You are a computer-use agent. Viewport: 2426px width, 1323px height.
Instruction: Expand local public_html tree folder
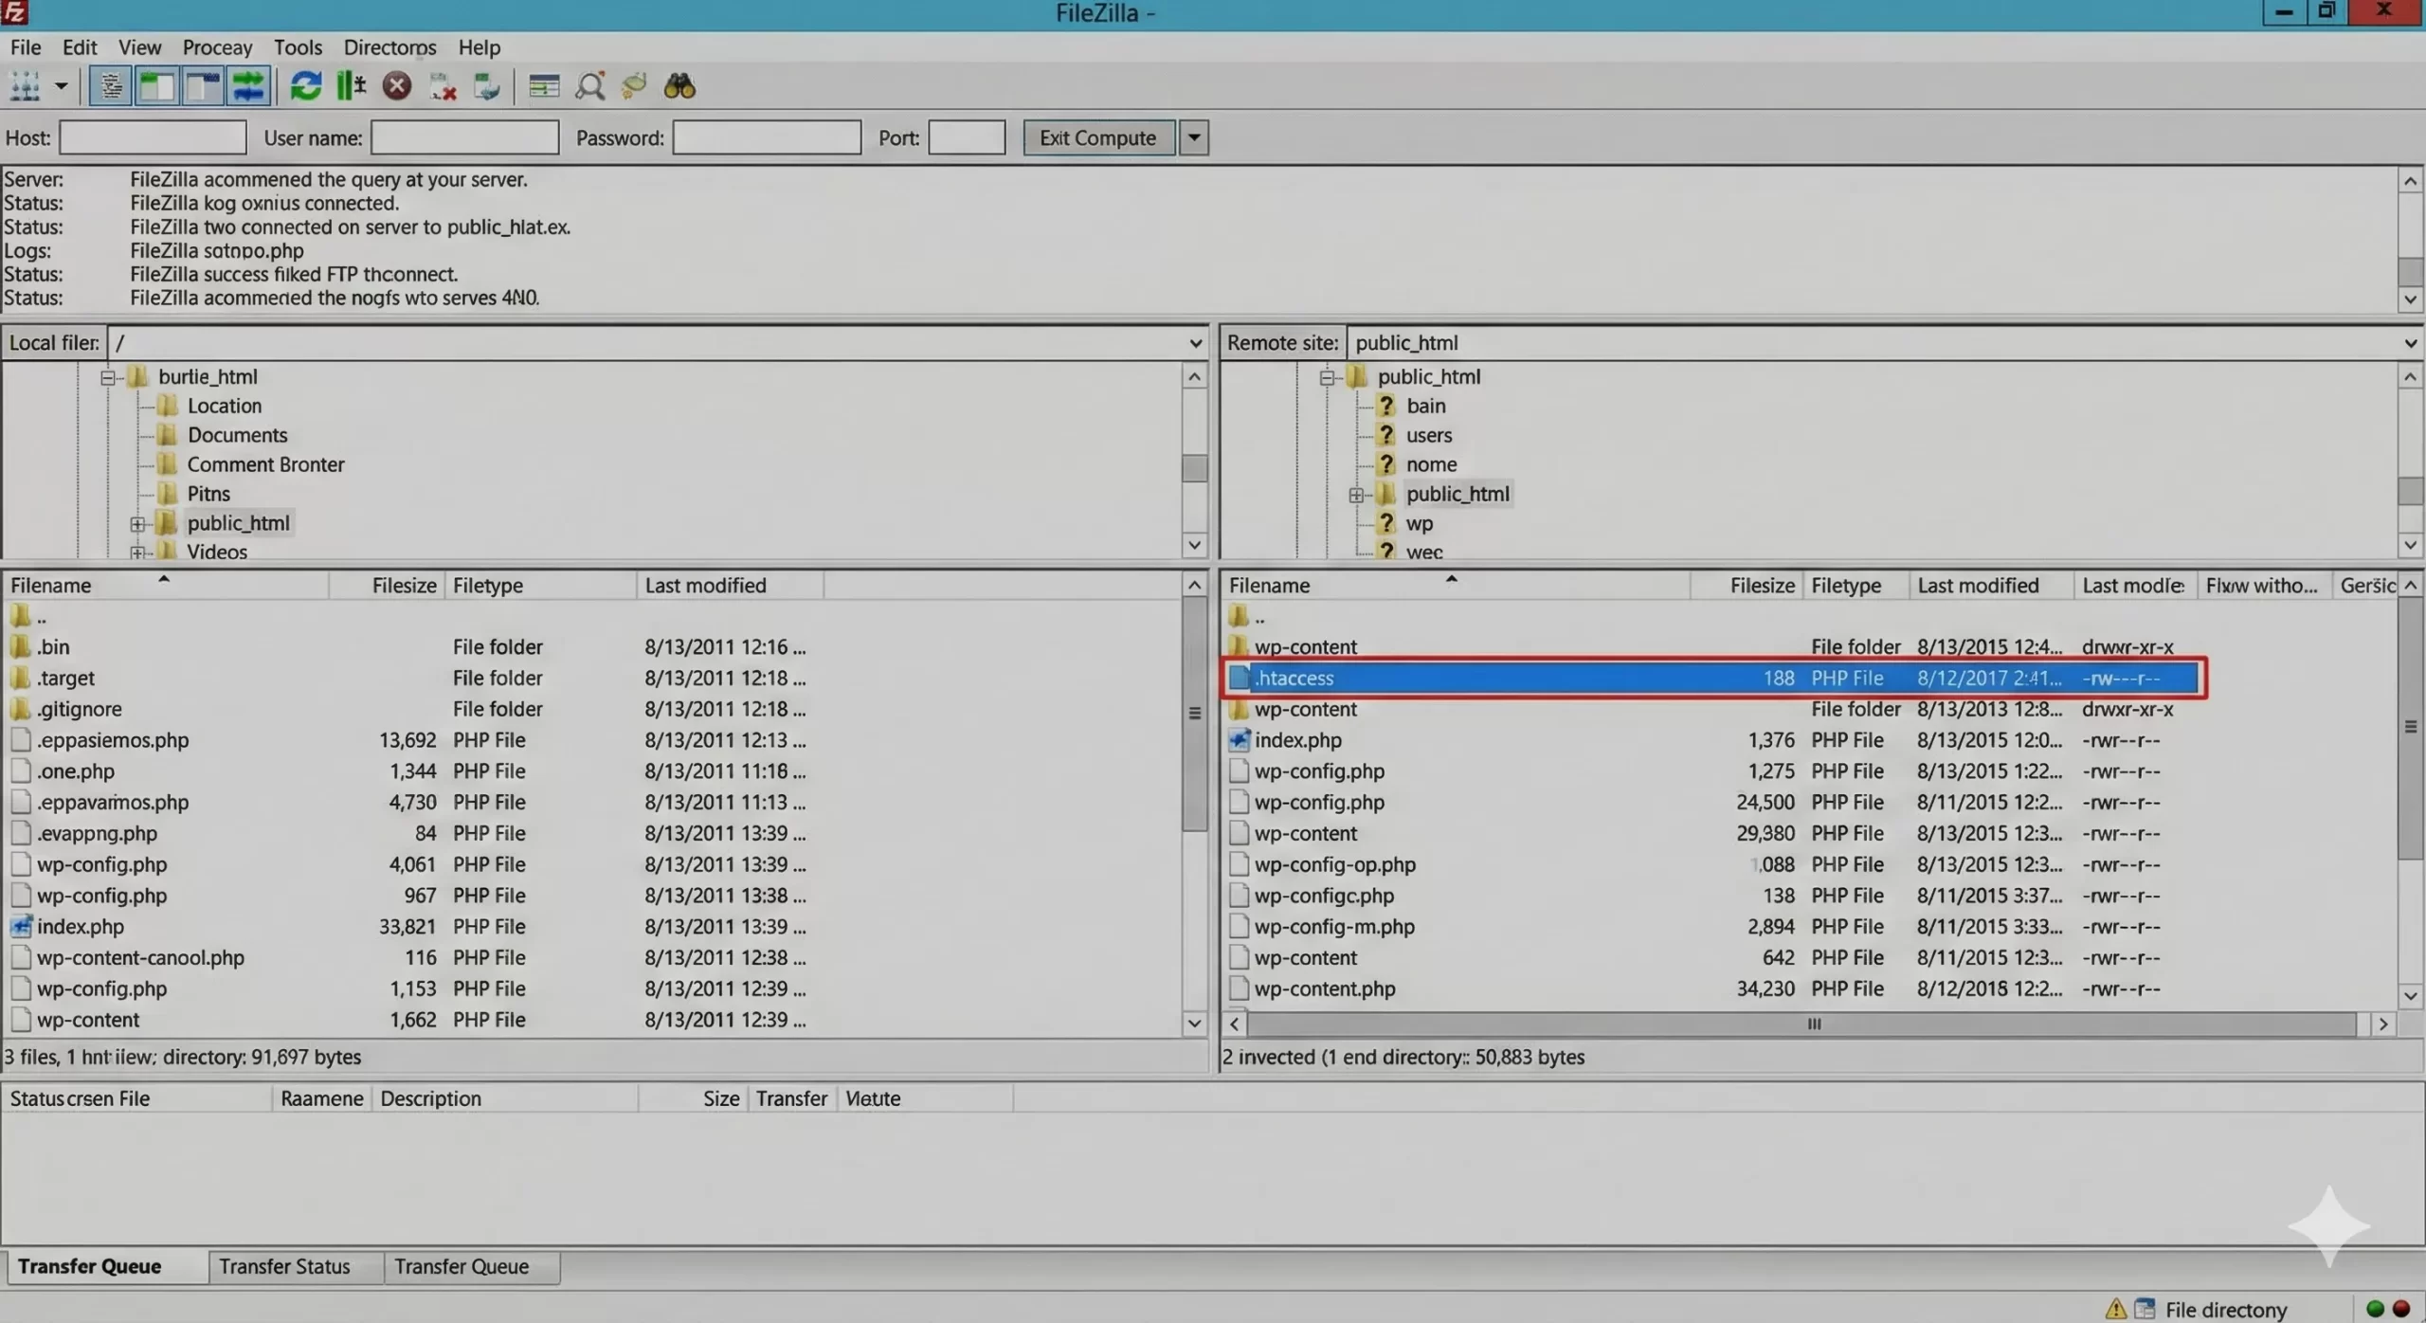point(137,523)
